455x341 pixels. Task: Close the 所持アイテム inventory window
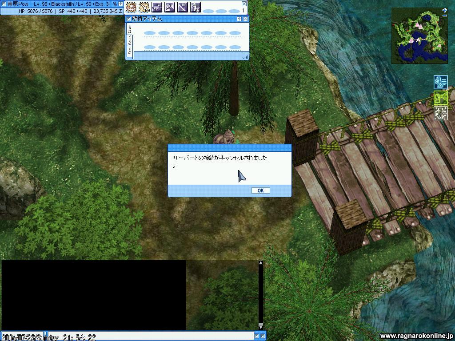245,19
